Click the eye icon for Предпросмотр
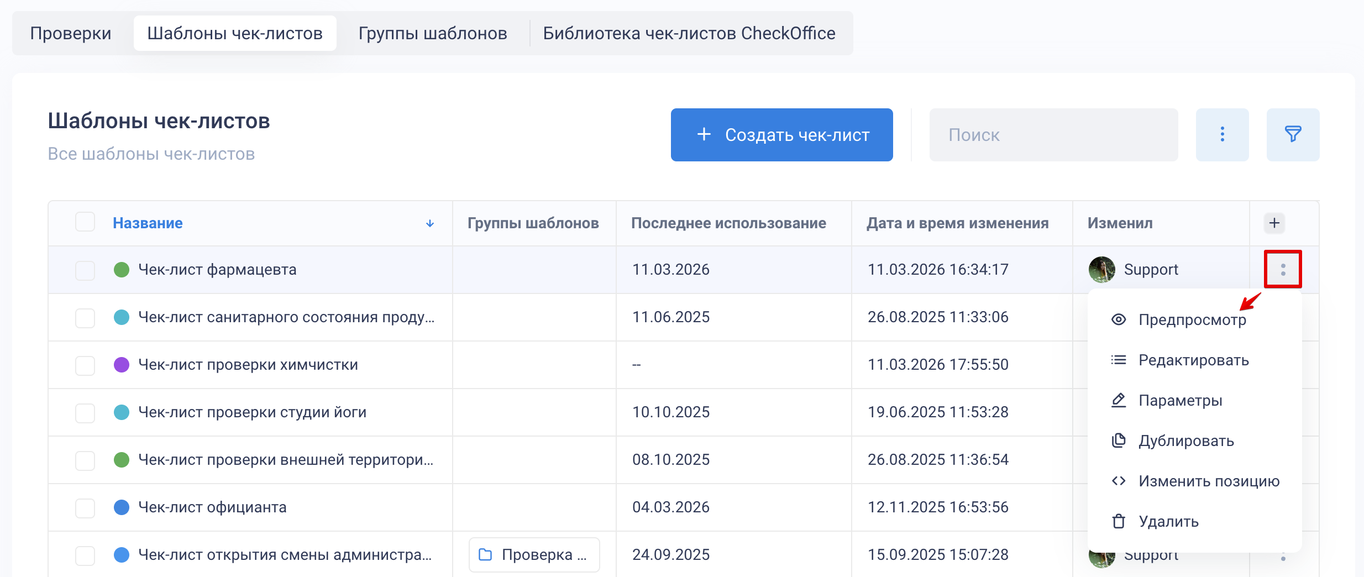This screenshot has width=1364, height=577. 1119,319
